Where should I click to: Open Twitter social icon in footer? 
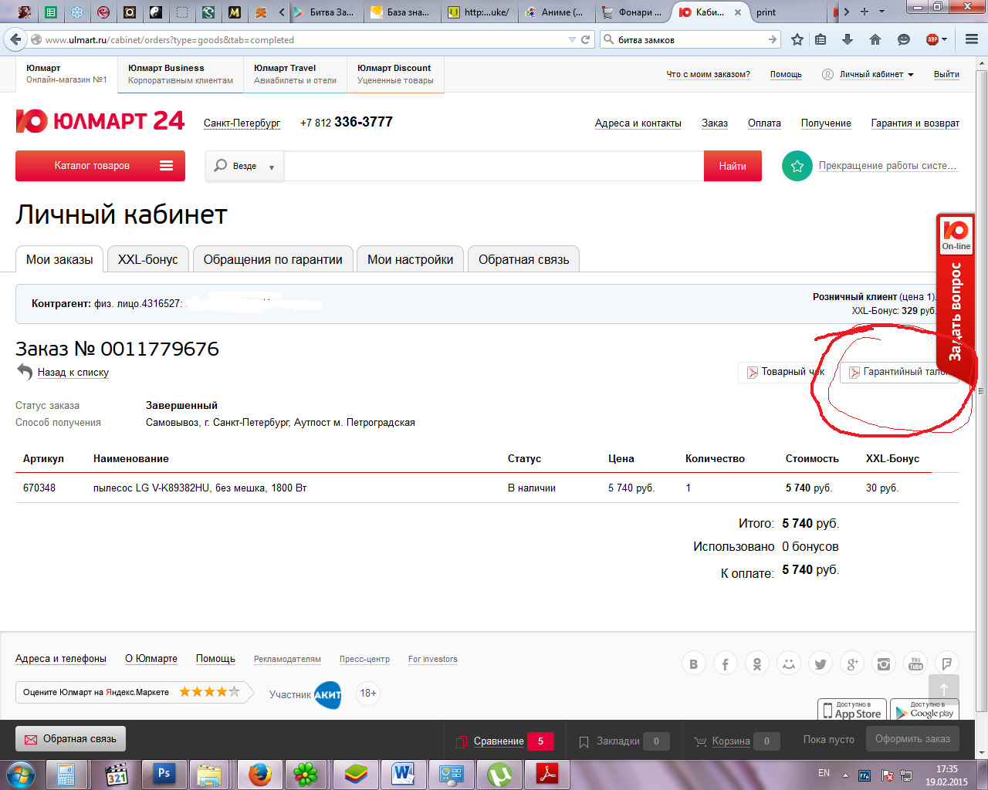click(x=821, y=663)
